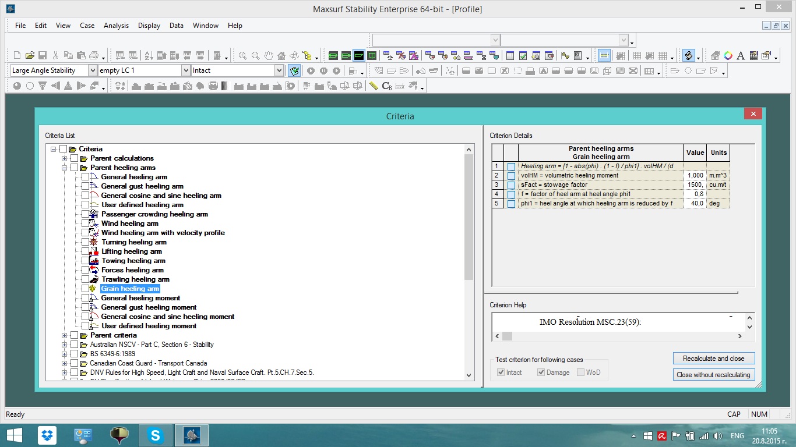Open the Large Angle Stability dropdown
796x447 pixels.
tap(92, 70)
